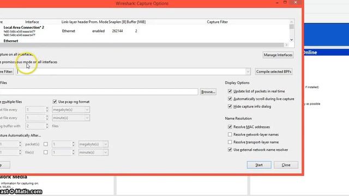This screenshot has width=349, height=196.
Task: Enable stop capture after minute(s) checkbox
Action: (46, 152)
